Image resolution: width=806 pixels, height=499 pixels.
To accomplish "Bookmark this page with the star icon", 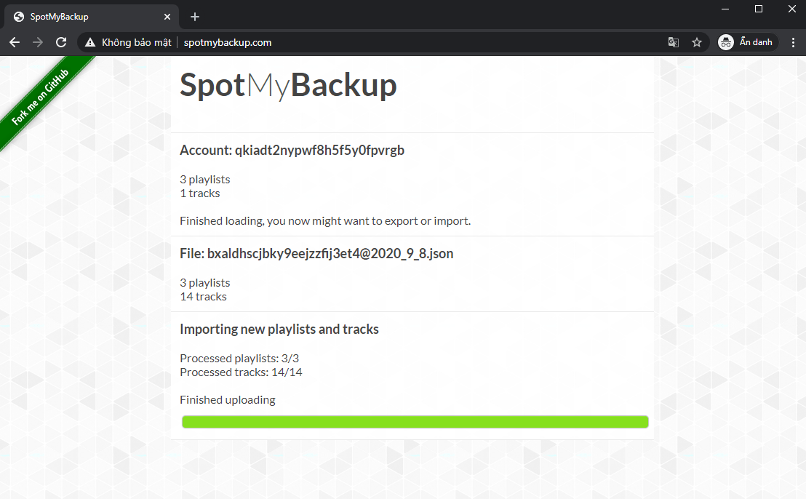I will [696, 42].
